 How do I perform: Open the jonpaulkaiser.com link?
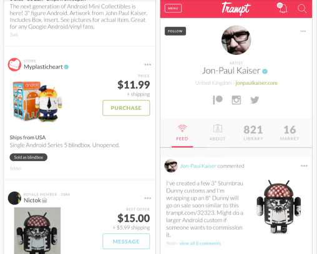coord(256,83)
